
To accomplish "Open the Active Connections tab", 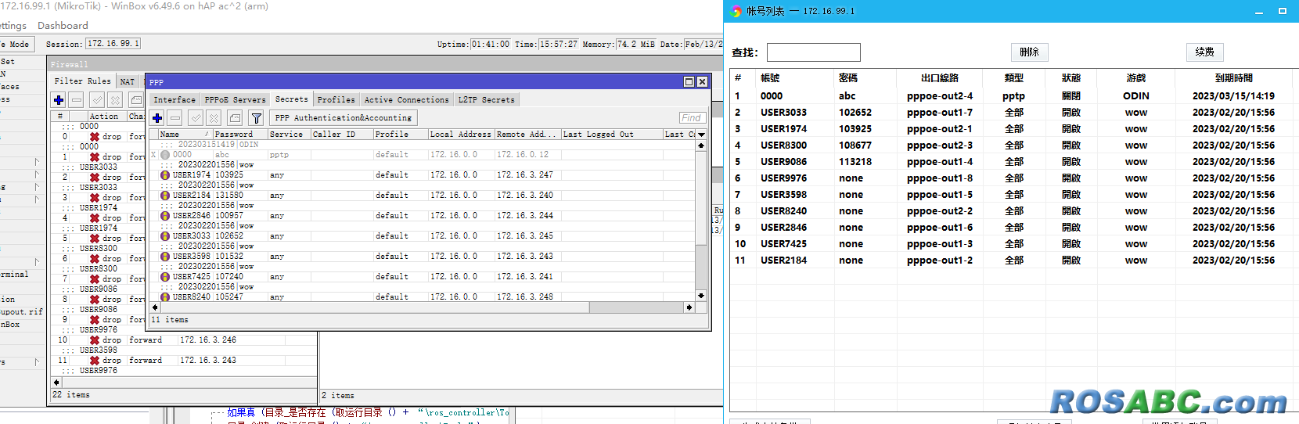I will (x=406, y=100).
